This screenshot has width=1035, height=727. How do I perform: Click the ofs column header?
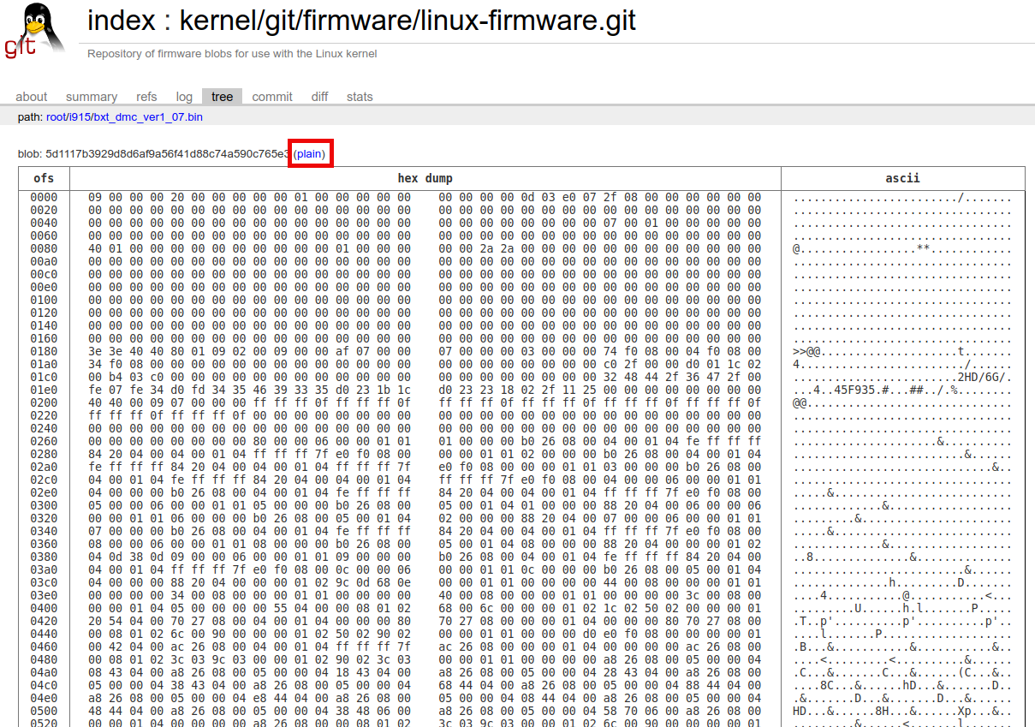click(x=44, y=178)
